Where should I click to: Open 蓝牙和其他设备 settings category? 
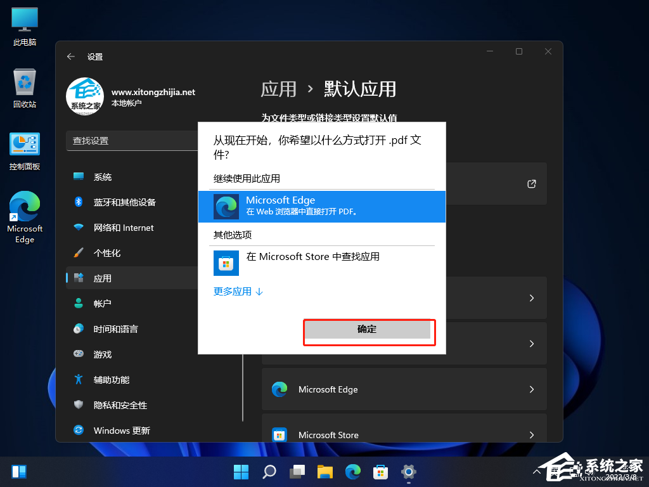[124, 202]
